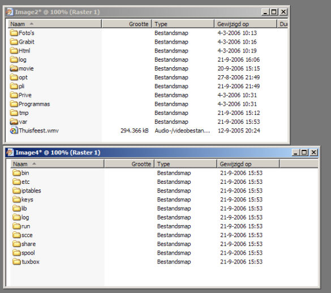Screen dimensions: 331x293
Task: Select the spool folder entry
Action: coord(24,253)
